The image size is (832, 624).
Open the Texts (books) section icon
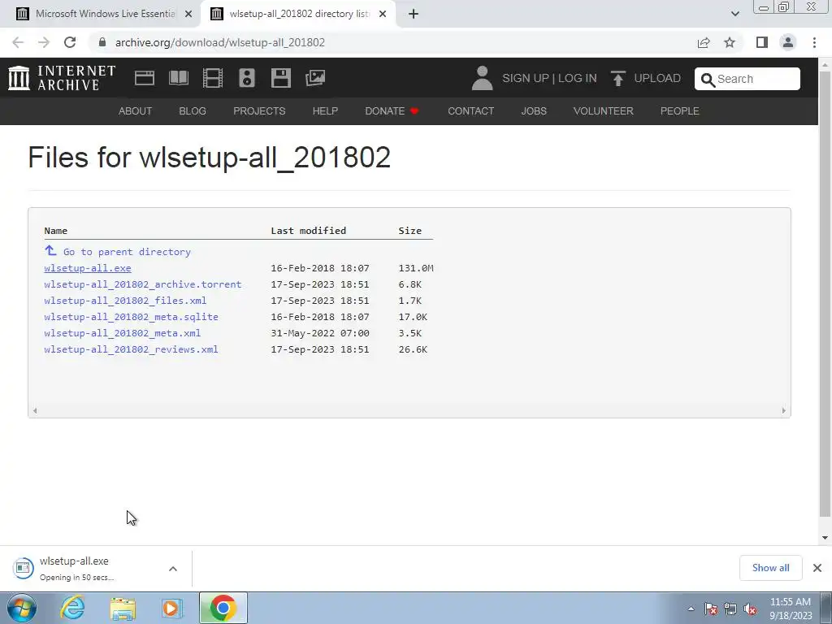coord(178,78)
